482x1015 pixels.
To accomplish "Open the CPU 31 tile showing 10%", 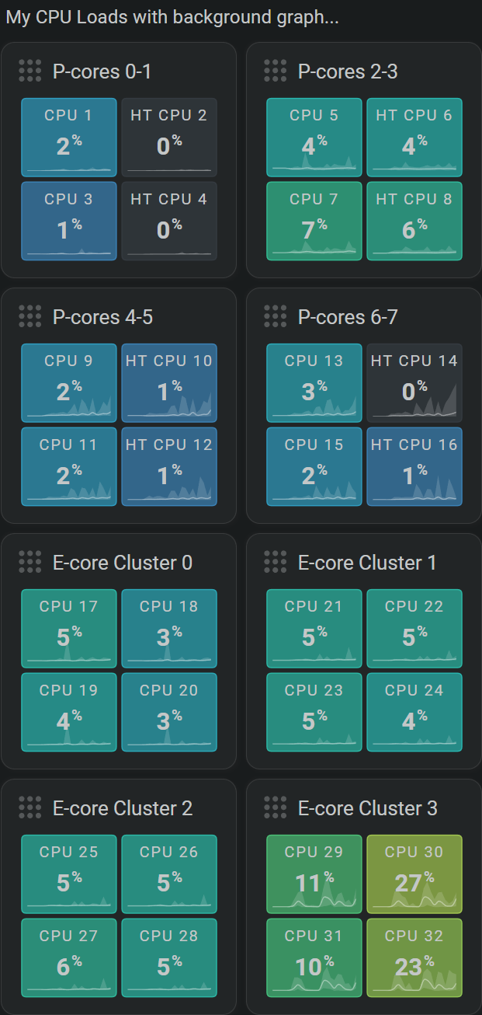I will (x=314, y=957).
